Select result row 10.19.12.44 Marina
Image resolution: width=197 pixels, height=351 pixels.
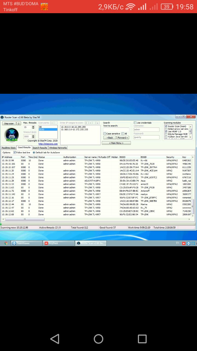pos(96,204)
